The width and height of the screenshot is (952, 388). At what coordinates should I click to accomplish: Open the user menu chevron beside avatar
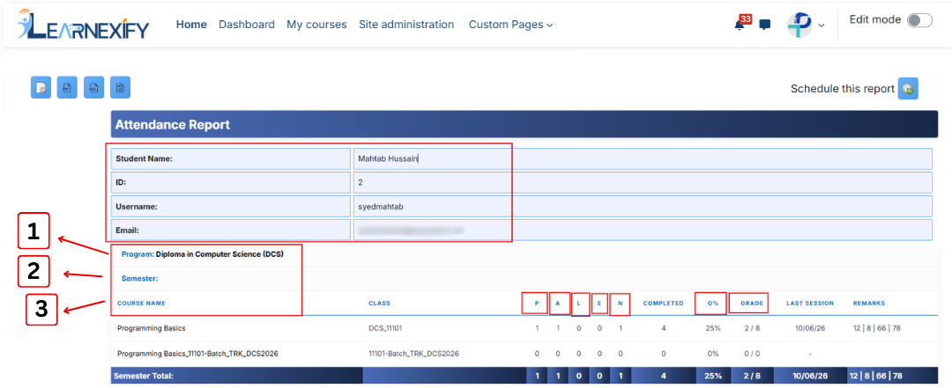[x=822, y=26]
